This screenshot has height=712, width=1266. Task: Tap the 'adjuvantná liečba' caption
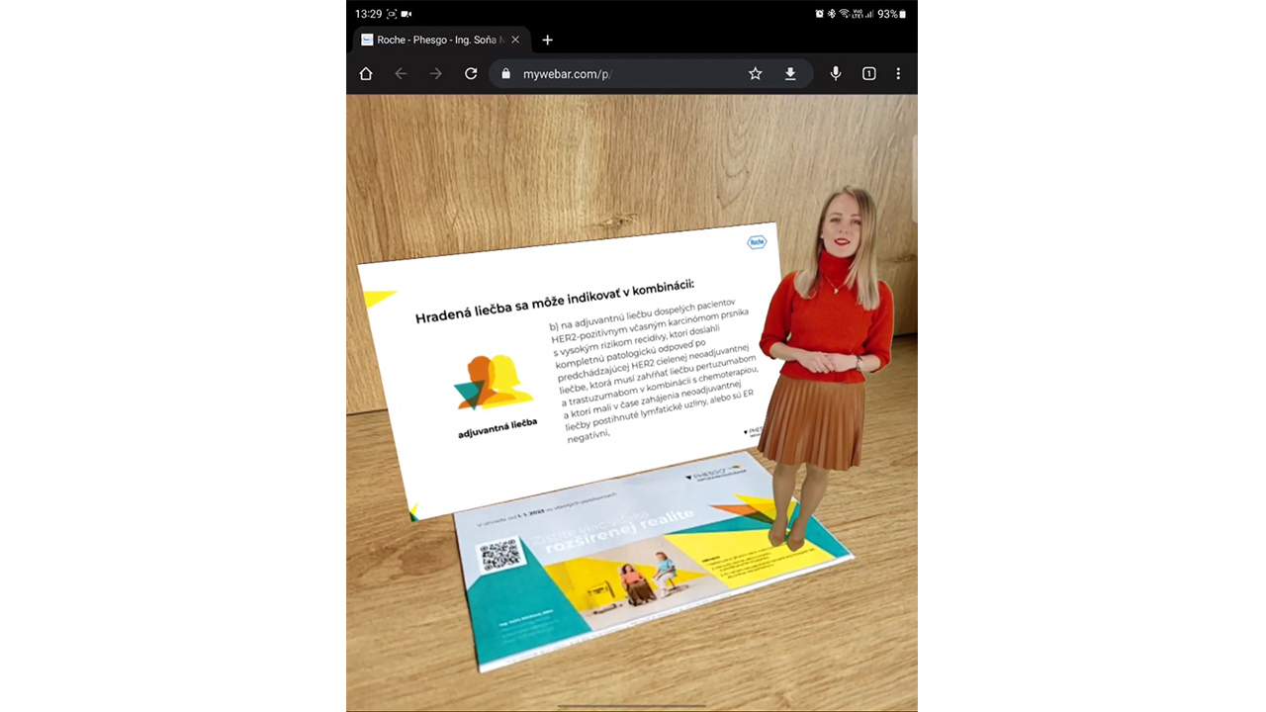click(497, 428)
